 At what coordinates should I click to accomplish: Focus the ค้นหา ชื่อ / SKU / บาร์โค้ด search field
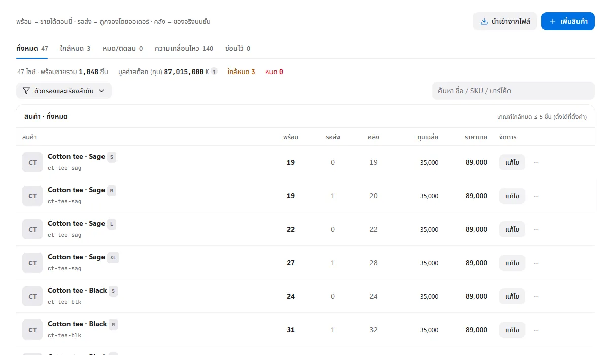click(x=513, y=91)
